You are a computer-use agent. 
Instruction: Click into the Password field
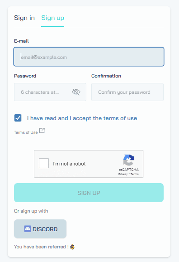coord(50,92)
